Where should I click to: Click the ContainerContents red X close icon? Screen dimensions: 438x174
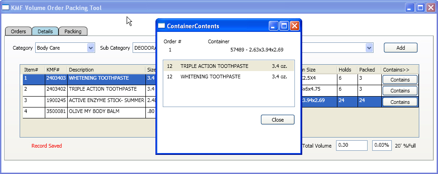tap(294, 26)
